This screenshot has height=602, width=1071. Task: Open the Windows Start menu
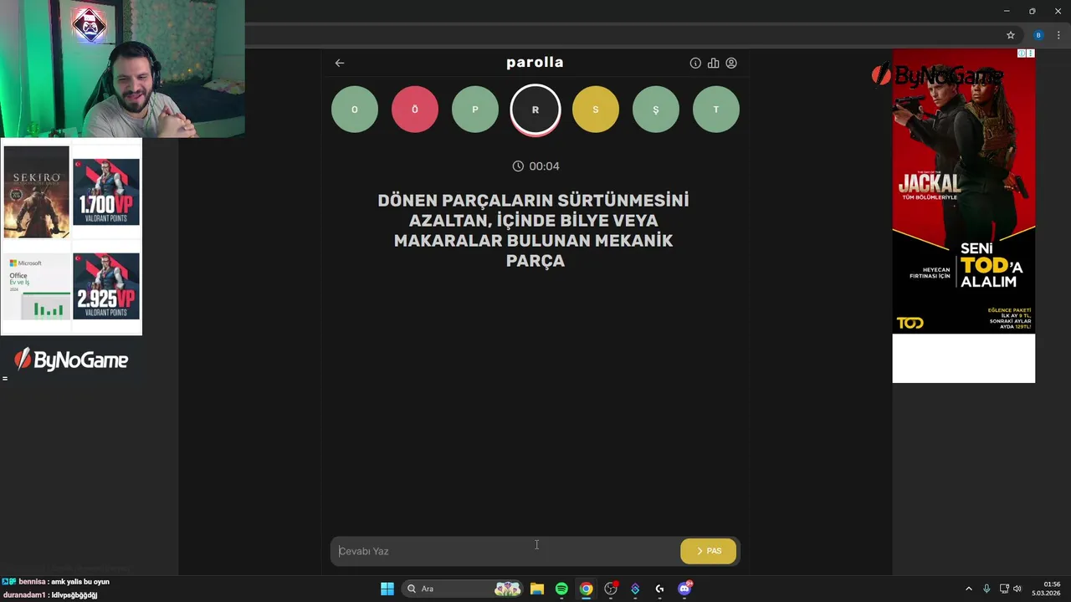pos(387,589)
